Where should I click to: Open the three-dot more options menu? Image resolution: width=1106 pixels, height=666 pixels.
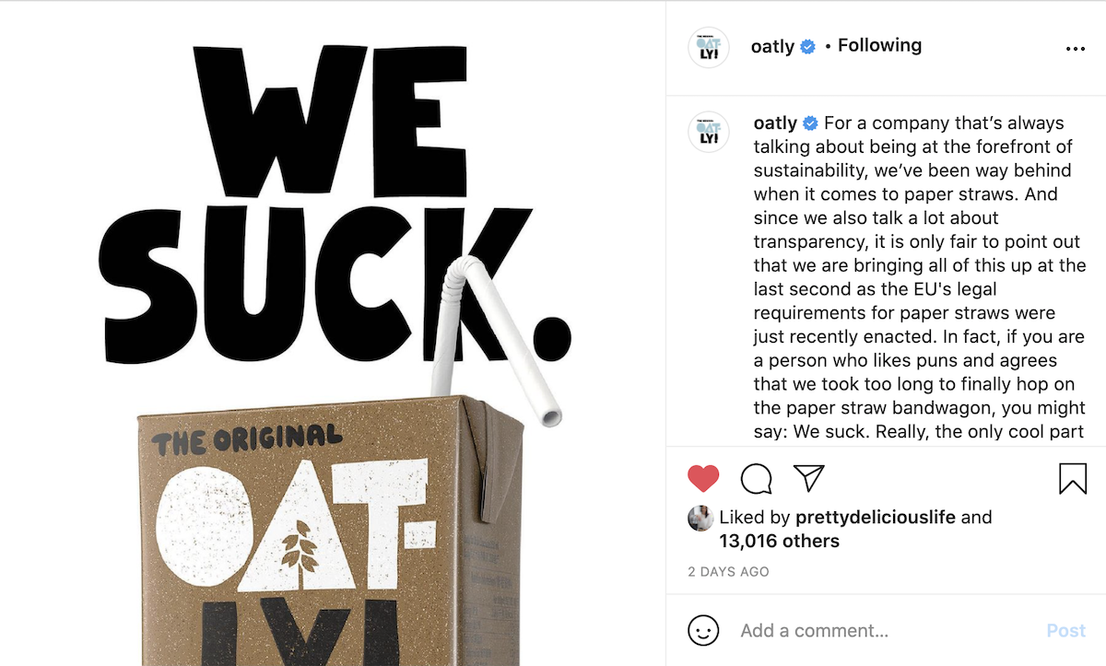pos(1076,49)
